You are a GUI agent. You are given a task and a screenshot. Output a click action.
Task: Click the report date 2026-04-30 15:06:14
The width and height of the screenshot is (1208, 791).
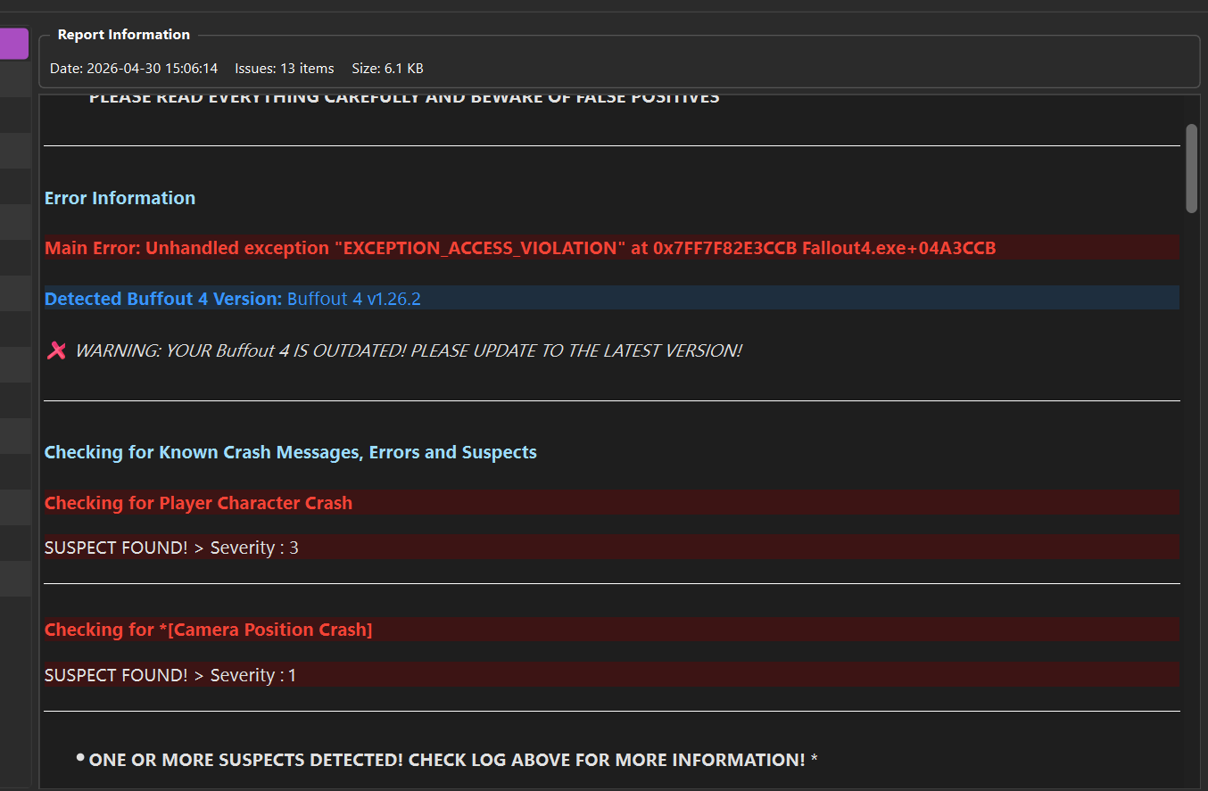point(134,68)
